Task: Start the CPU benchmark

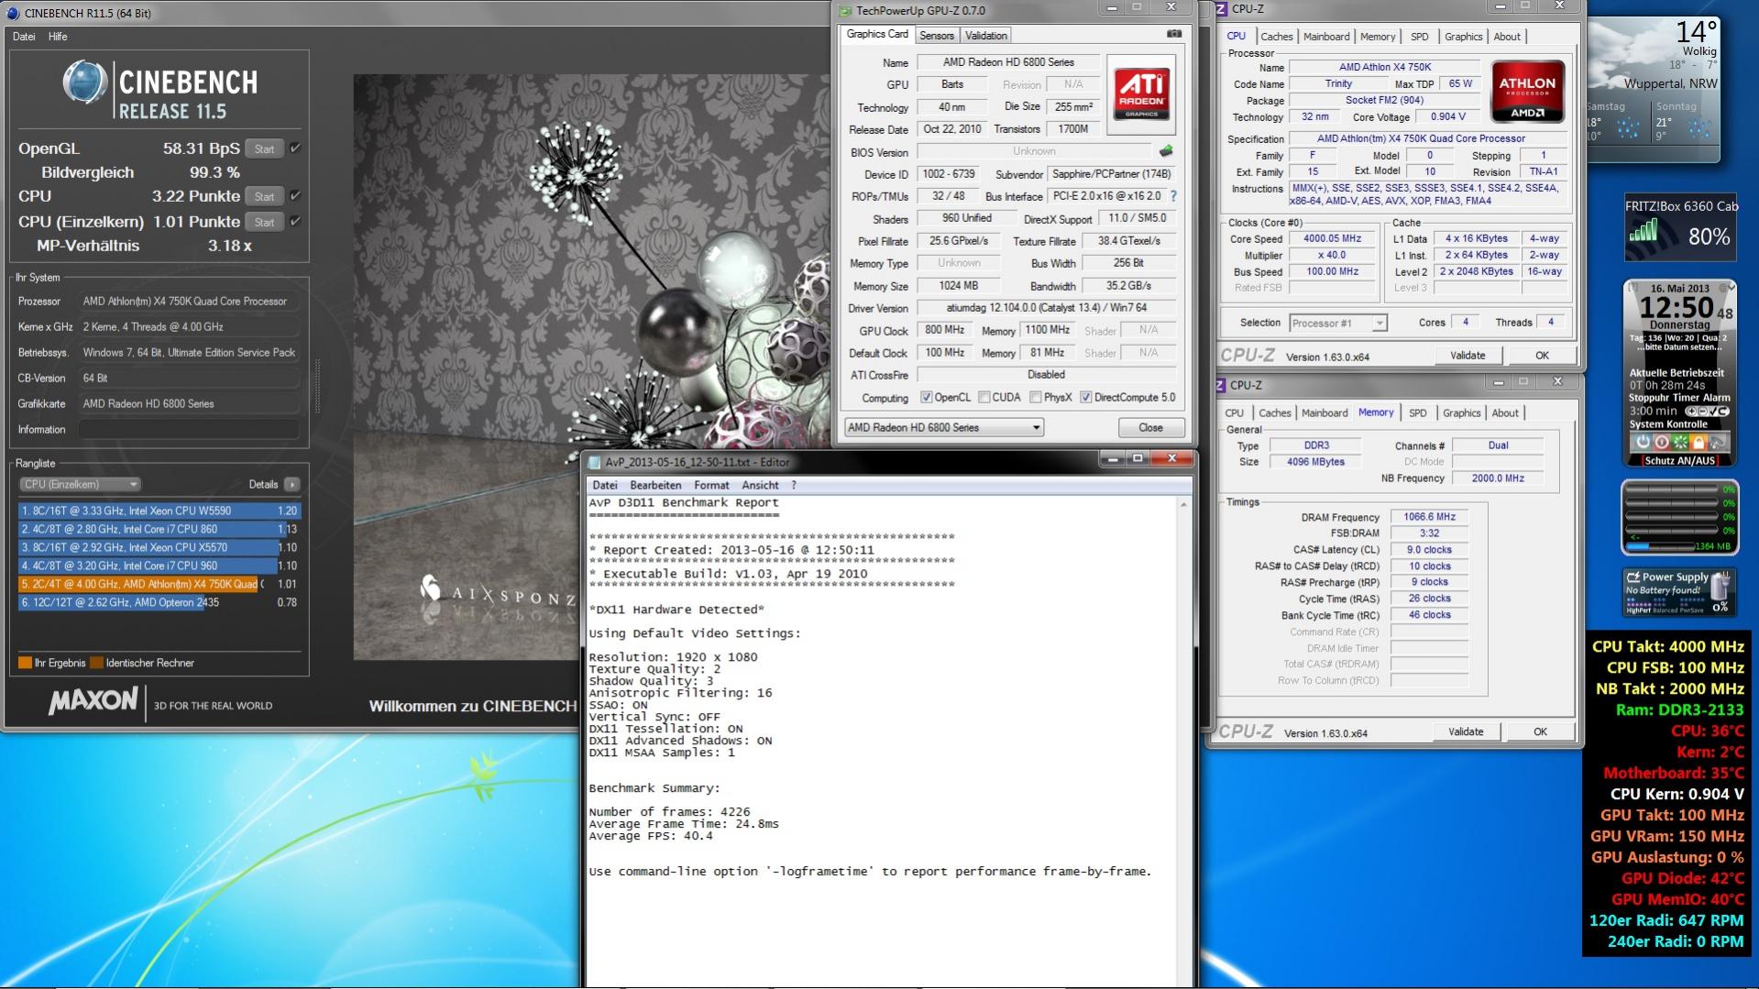Action: [264, 196]
